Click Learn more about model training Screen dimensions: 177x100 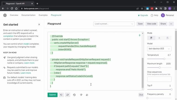pos(26,73)
